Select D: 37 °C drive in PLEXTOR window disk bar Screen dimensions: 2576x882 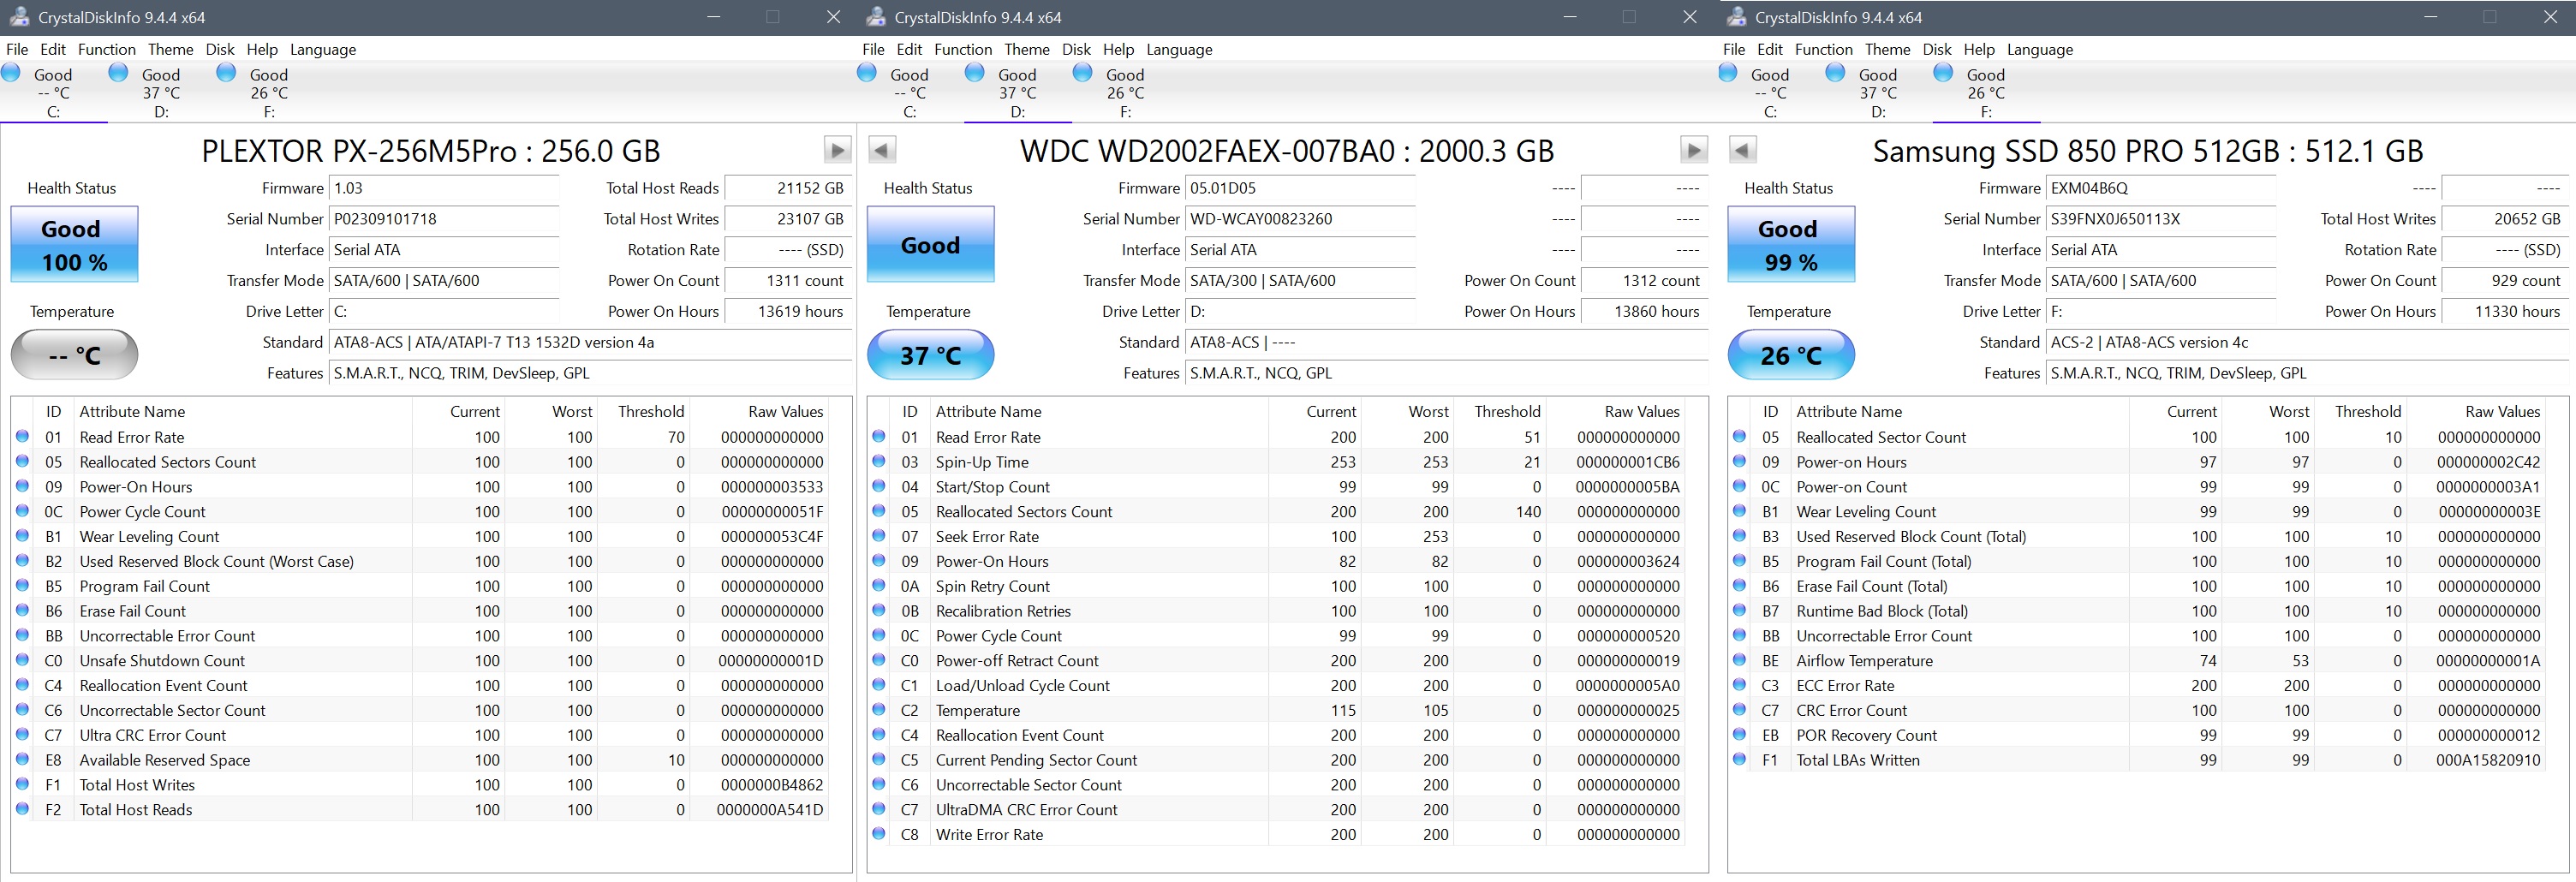pos(161,92)
